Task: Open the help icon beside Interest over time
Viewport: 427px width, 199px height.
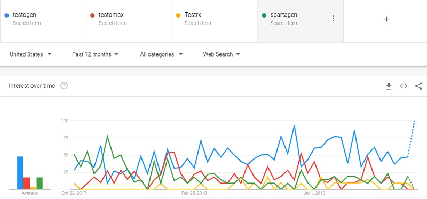Action: [64, 86]
